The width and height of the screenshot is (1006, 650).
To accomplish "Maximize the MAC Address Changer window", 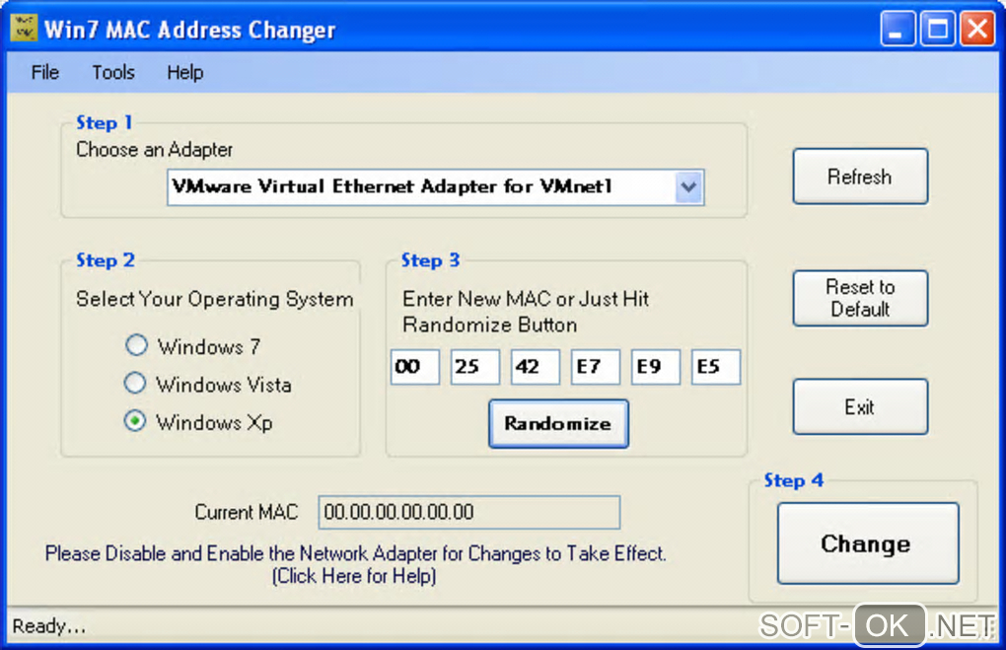I will [x=937, y=29].
